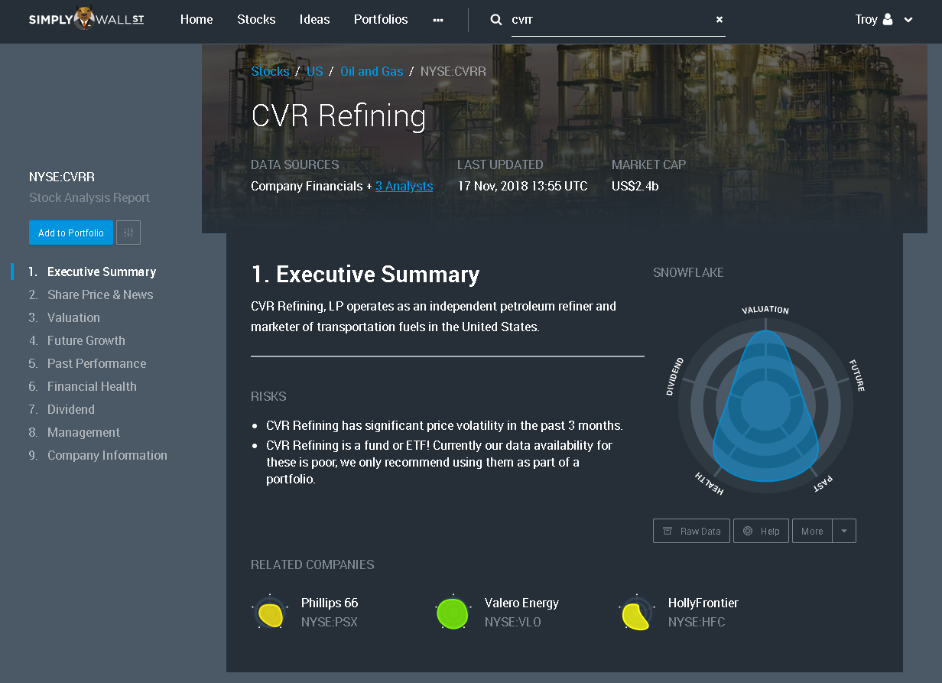Click the sliders settings icon beside Add to Portfolio
This screenshot has width=942, height=683.
128,233
